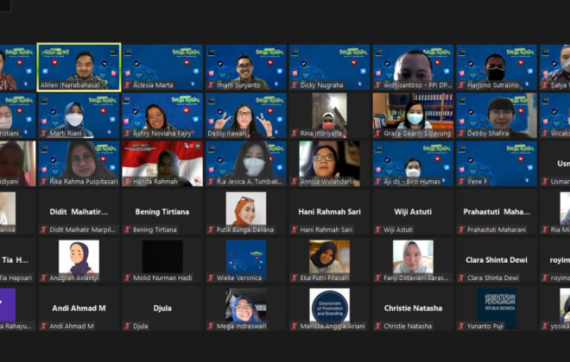570x362 pixels.
Task: Click Imam Suryanto's muted microphone icon
Action: click(211, 85)
